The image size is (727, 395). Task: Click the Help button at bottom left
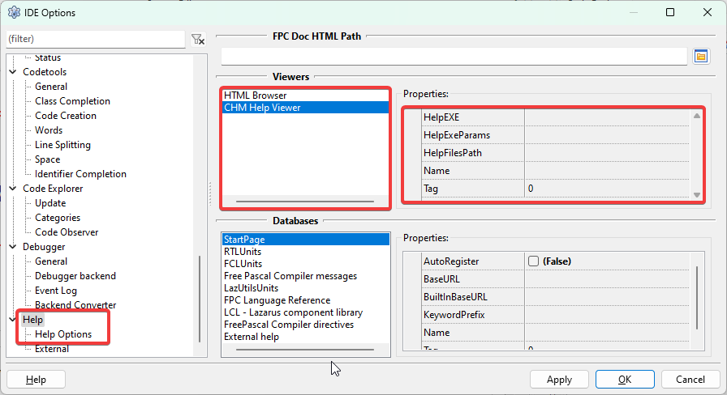[x=36, y=380]
